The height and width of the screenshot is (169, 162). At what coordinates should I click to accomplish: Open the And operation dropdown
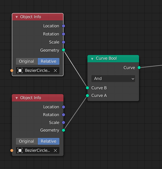[113, 78]
